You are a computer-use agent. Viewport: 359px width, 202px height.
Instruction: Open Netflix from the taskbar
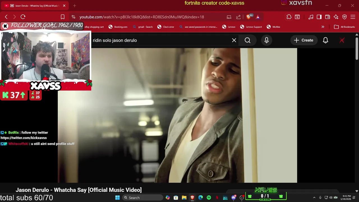(x=217, y=198)
